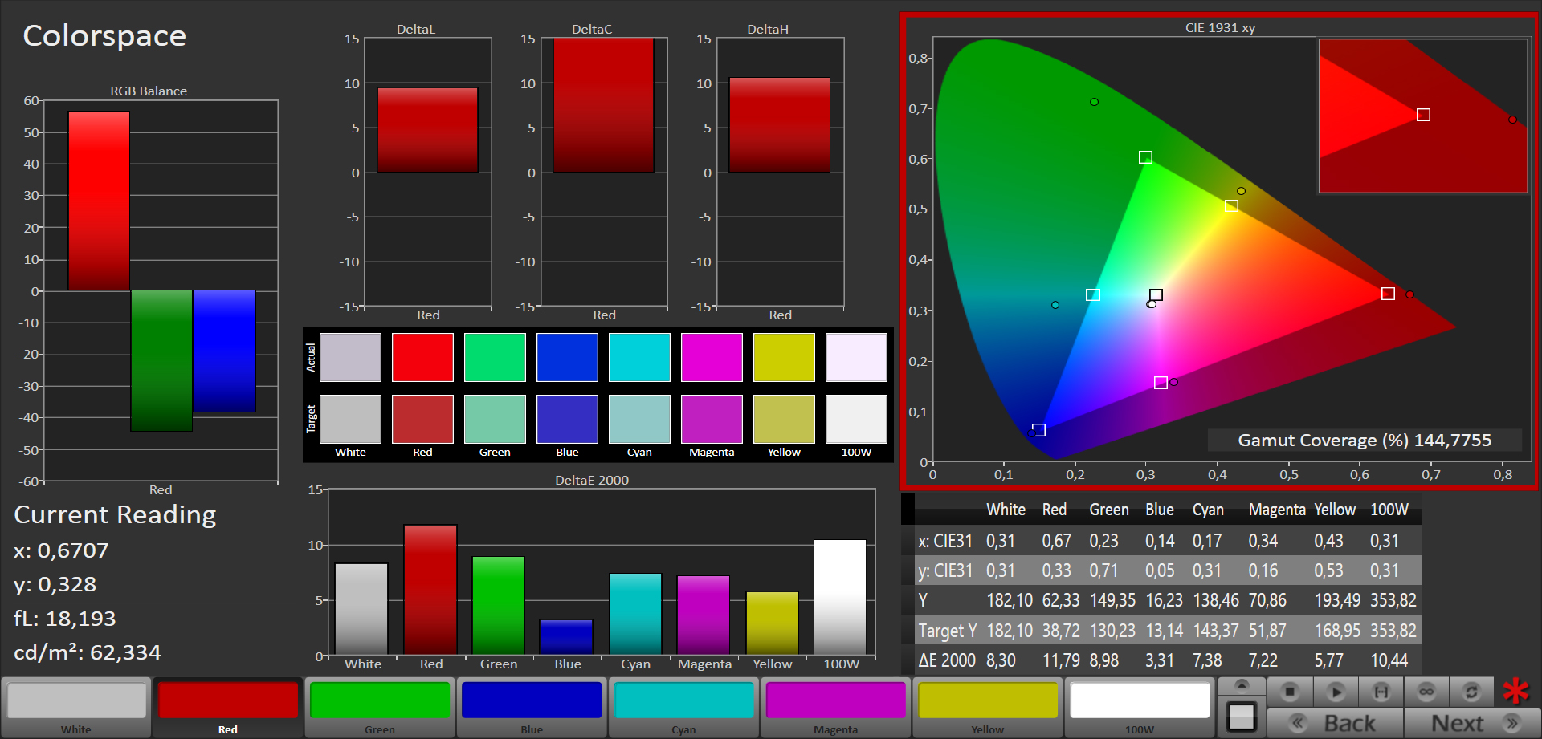Click the circular refresh arrows icon
This screenshot has width=1542, height=739.
(1471, 692)
